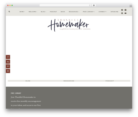Open the Instagram icon in header

pos(125,10)
